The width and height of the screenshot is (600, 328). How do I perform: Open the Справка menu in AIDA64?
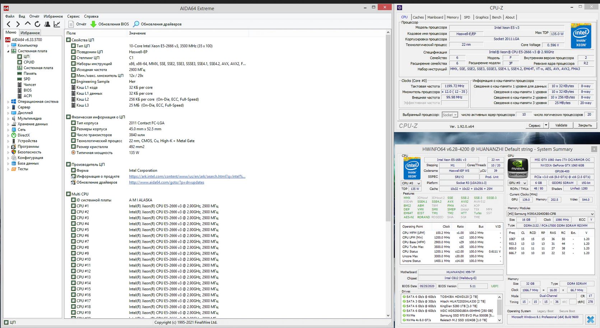coord(91,16)
